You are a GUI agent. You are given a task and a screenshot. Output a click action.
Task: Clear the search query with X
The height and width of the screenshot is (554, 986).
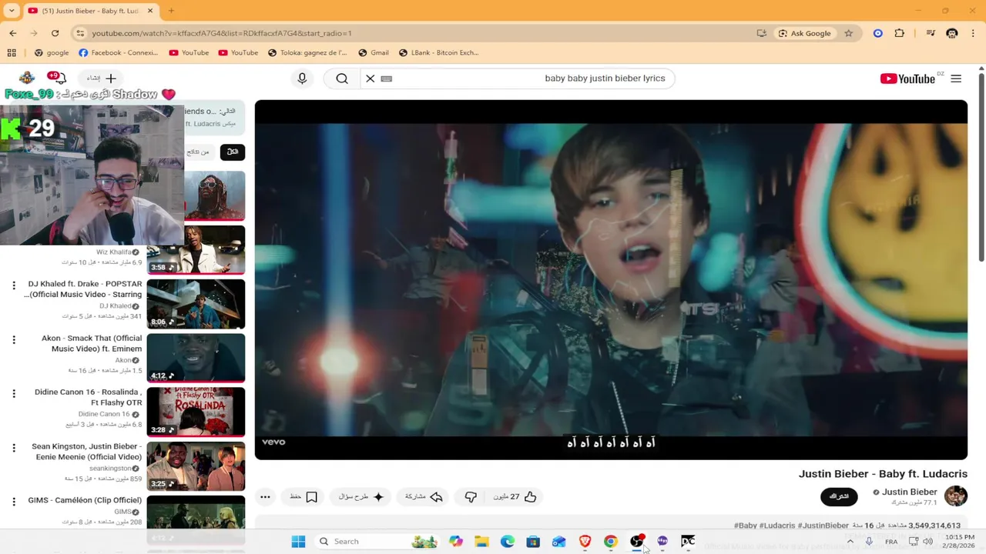[371, 78]
